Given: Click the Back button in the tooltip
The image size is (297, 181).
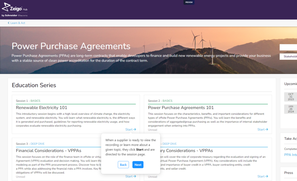Looking at the screenshot, I should [123, 165].
